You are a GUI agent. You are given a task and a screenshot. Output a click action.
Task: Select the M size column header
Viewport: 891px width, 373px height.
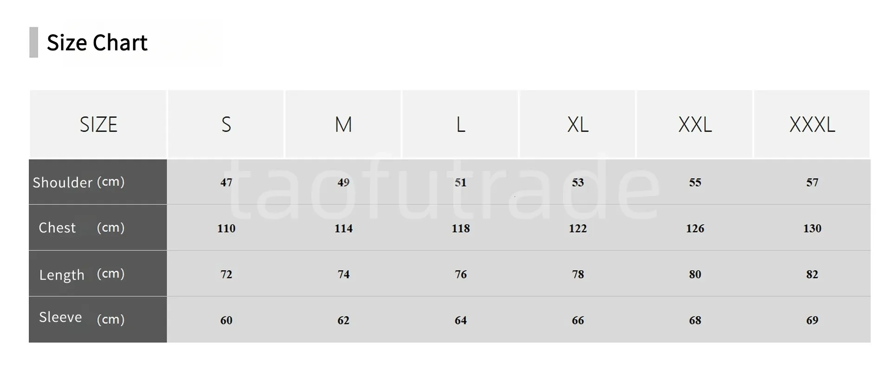click(343, 125)
